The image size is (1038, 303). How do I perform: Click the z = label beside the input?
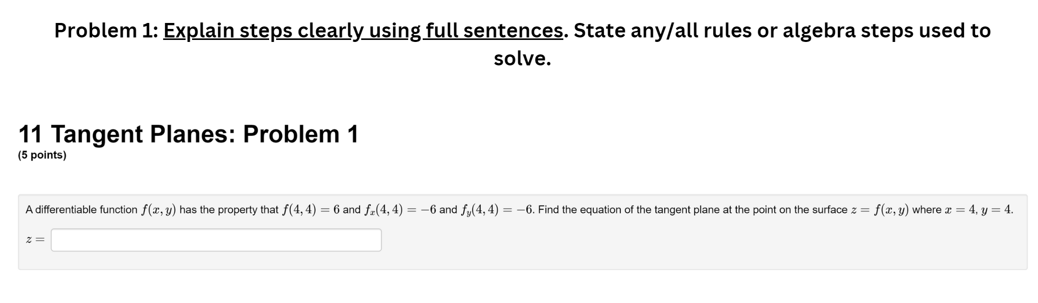pyautogui.click(x=36, y=239)
